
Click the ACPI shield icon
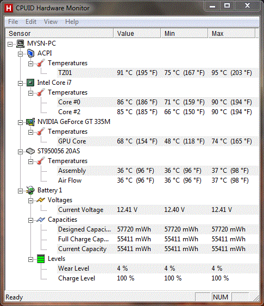30,53
